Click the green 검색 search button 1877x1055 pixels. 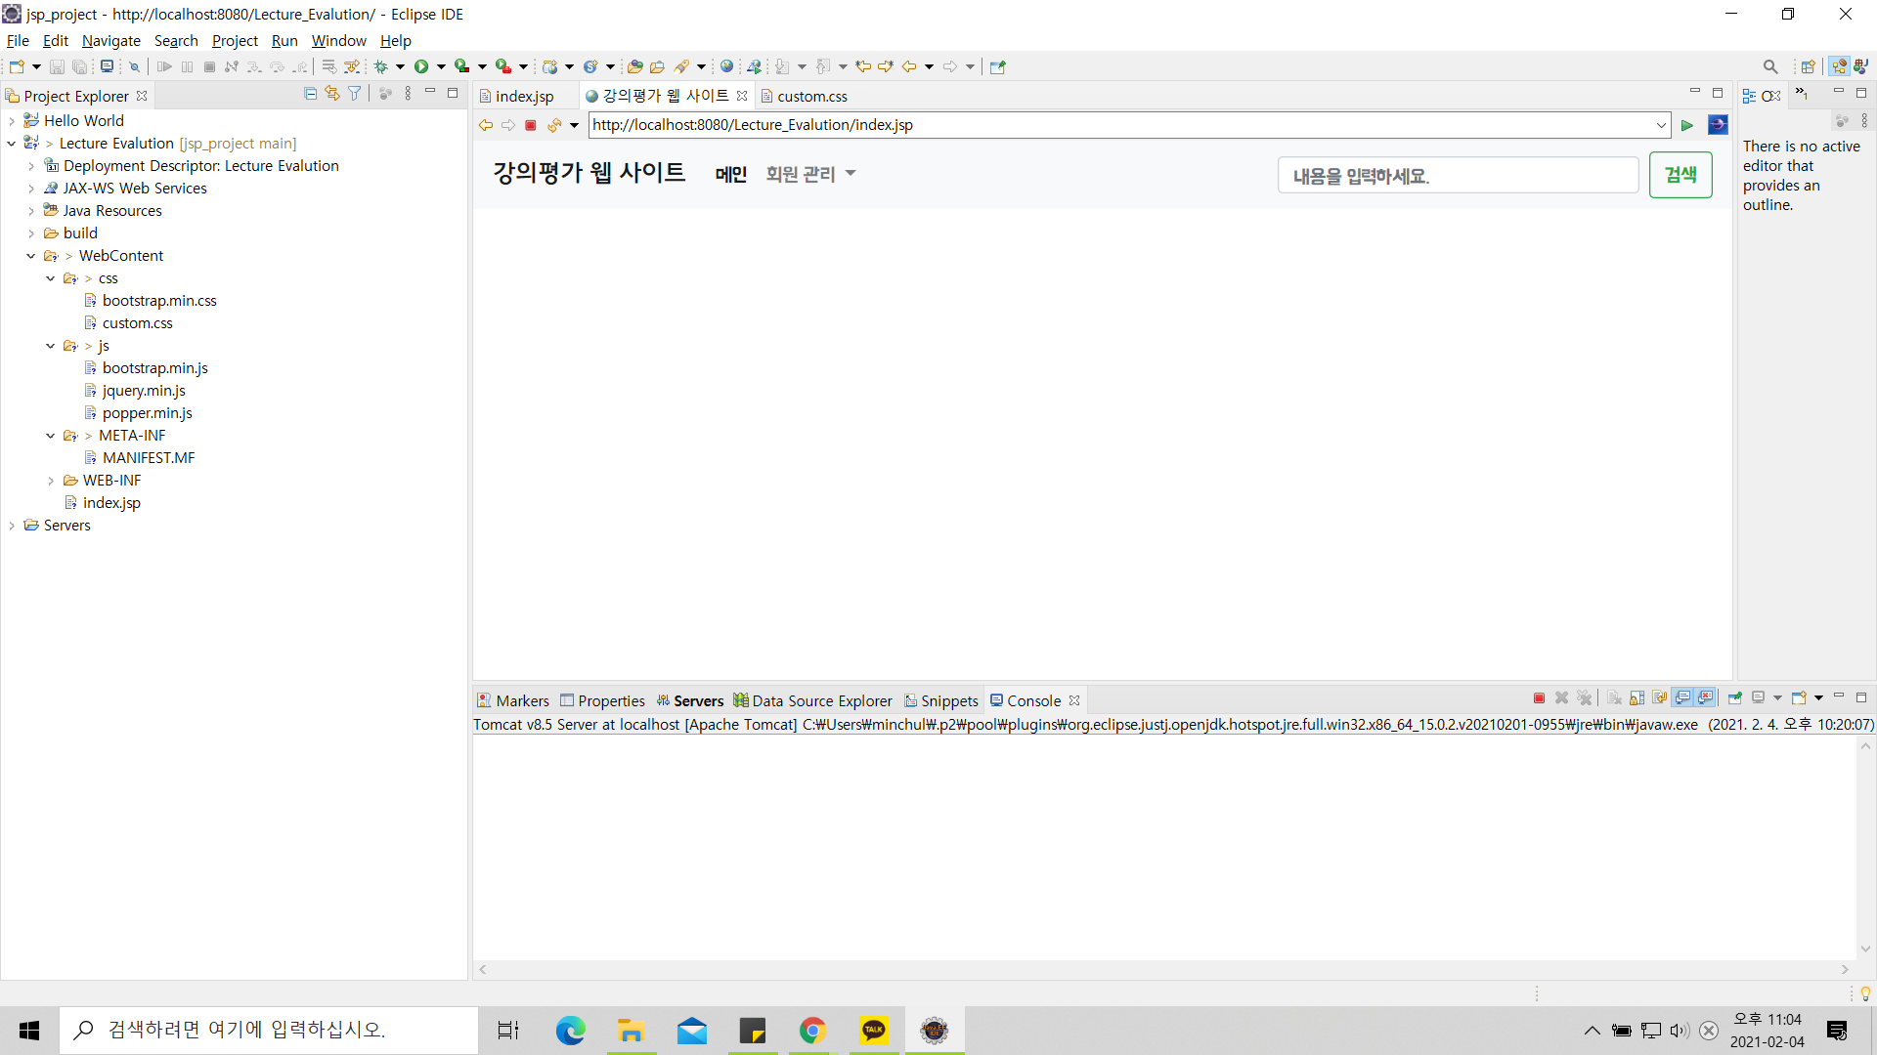point(1680,175)
